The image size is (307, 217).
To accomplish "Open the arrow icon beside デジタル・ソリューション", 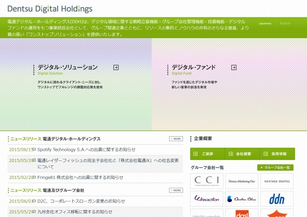I will (x=116, y=68).
